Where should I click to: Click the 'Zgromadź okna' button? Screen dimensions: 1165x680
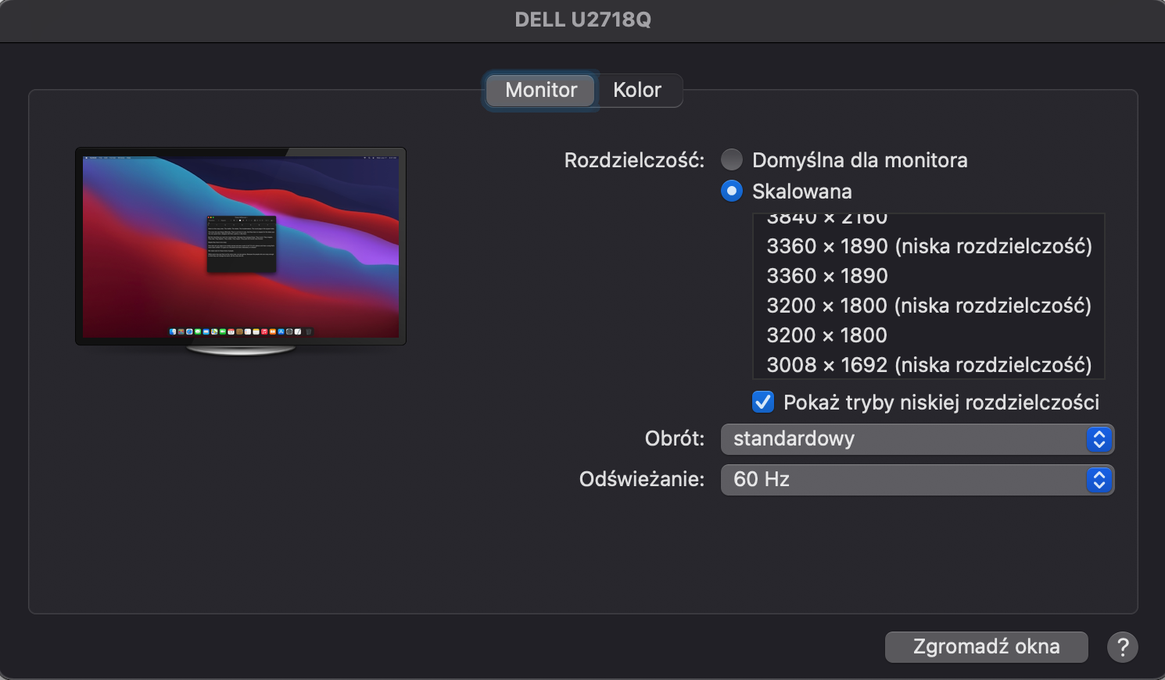tap(986, 646)
